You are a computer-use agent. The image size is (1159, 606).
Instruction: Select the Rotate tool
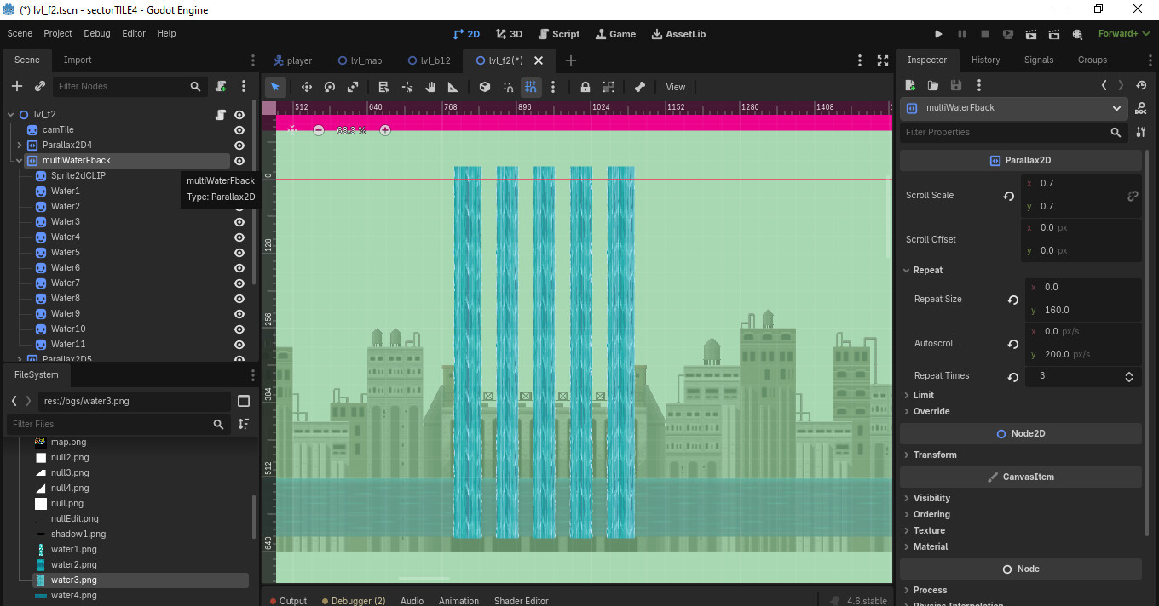330,87
